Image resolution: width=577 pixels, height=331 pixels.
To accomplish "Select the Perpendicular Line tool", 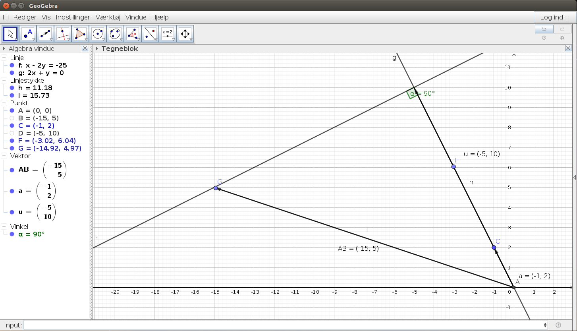I will tap(63, 34).
